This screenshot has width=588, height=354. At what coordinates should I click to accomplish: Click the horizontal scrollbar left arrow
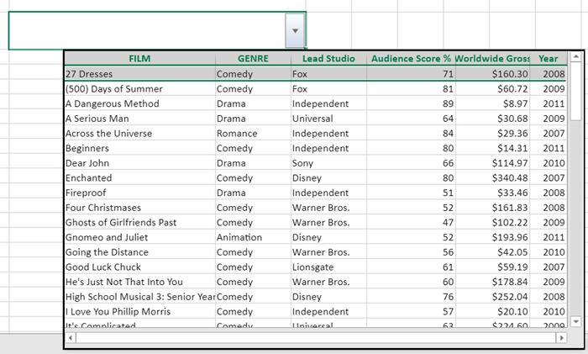(x=71, y=337)
